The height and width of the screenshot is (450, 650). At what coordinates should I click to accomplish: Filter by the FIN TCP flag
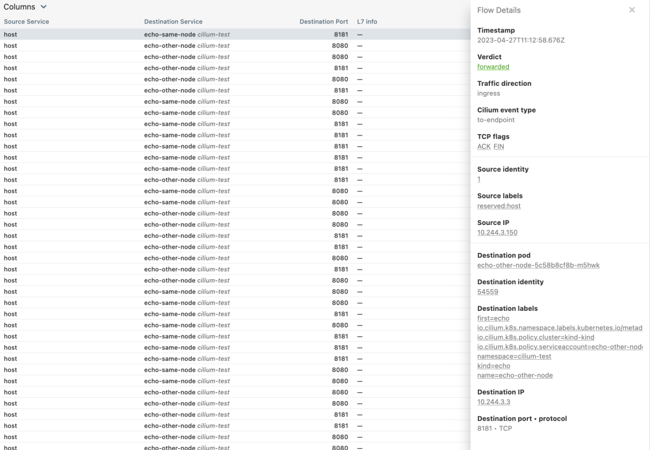pyautogui.click(x=499, y=147)
